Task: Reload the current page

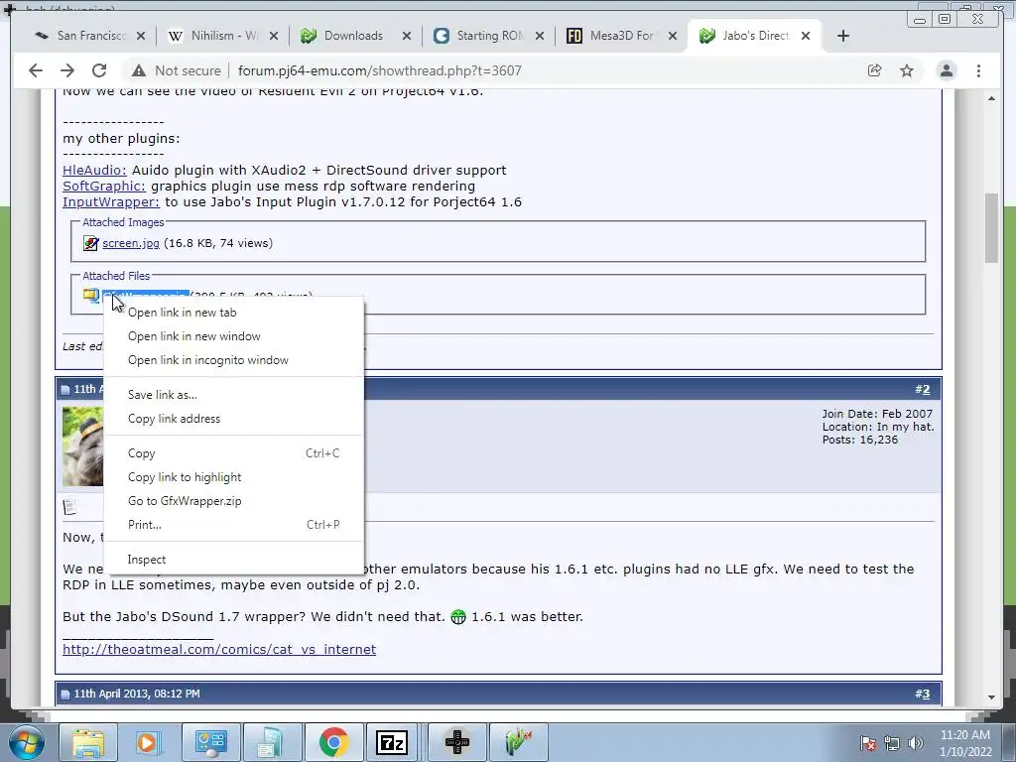Action: pos(99,70)
